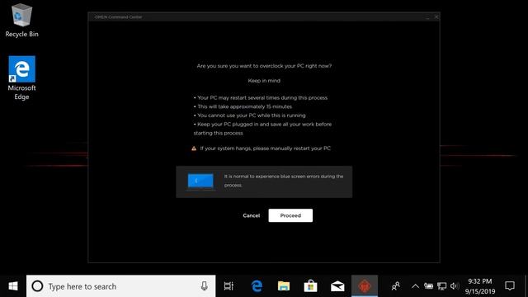Select OMEN Command Center taskbar icon
The height and width of the screenshot is (297, 528).
[x=365, y=286]
